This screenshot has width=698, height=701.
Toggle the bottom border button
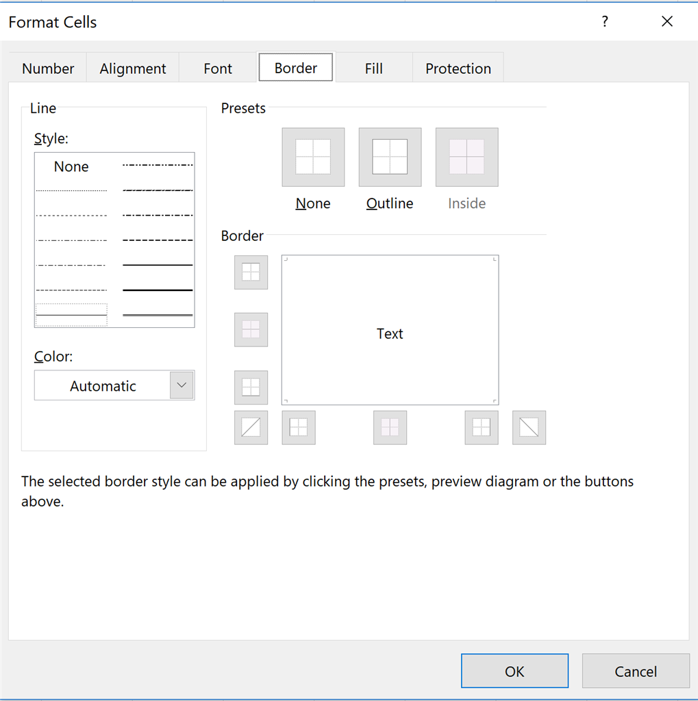(x=251, y=387)
